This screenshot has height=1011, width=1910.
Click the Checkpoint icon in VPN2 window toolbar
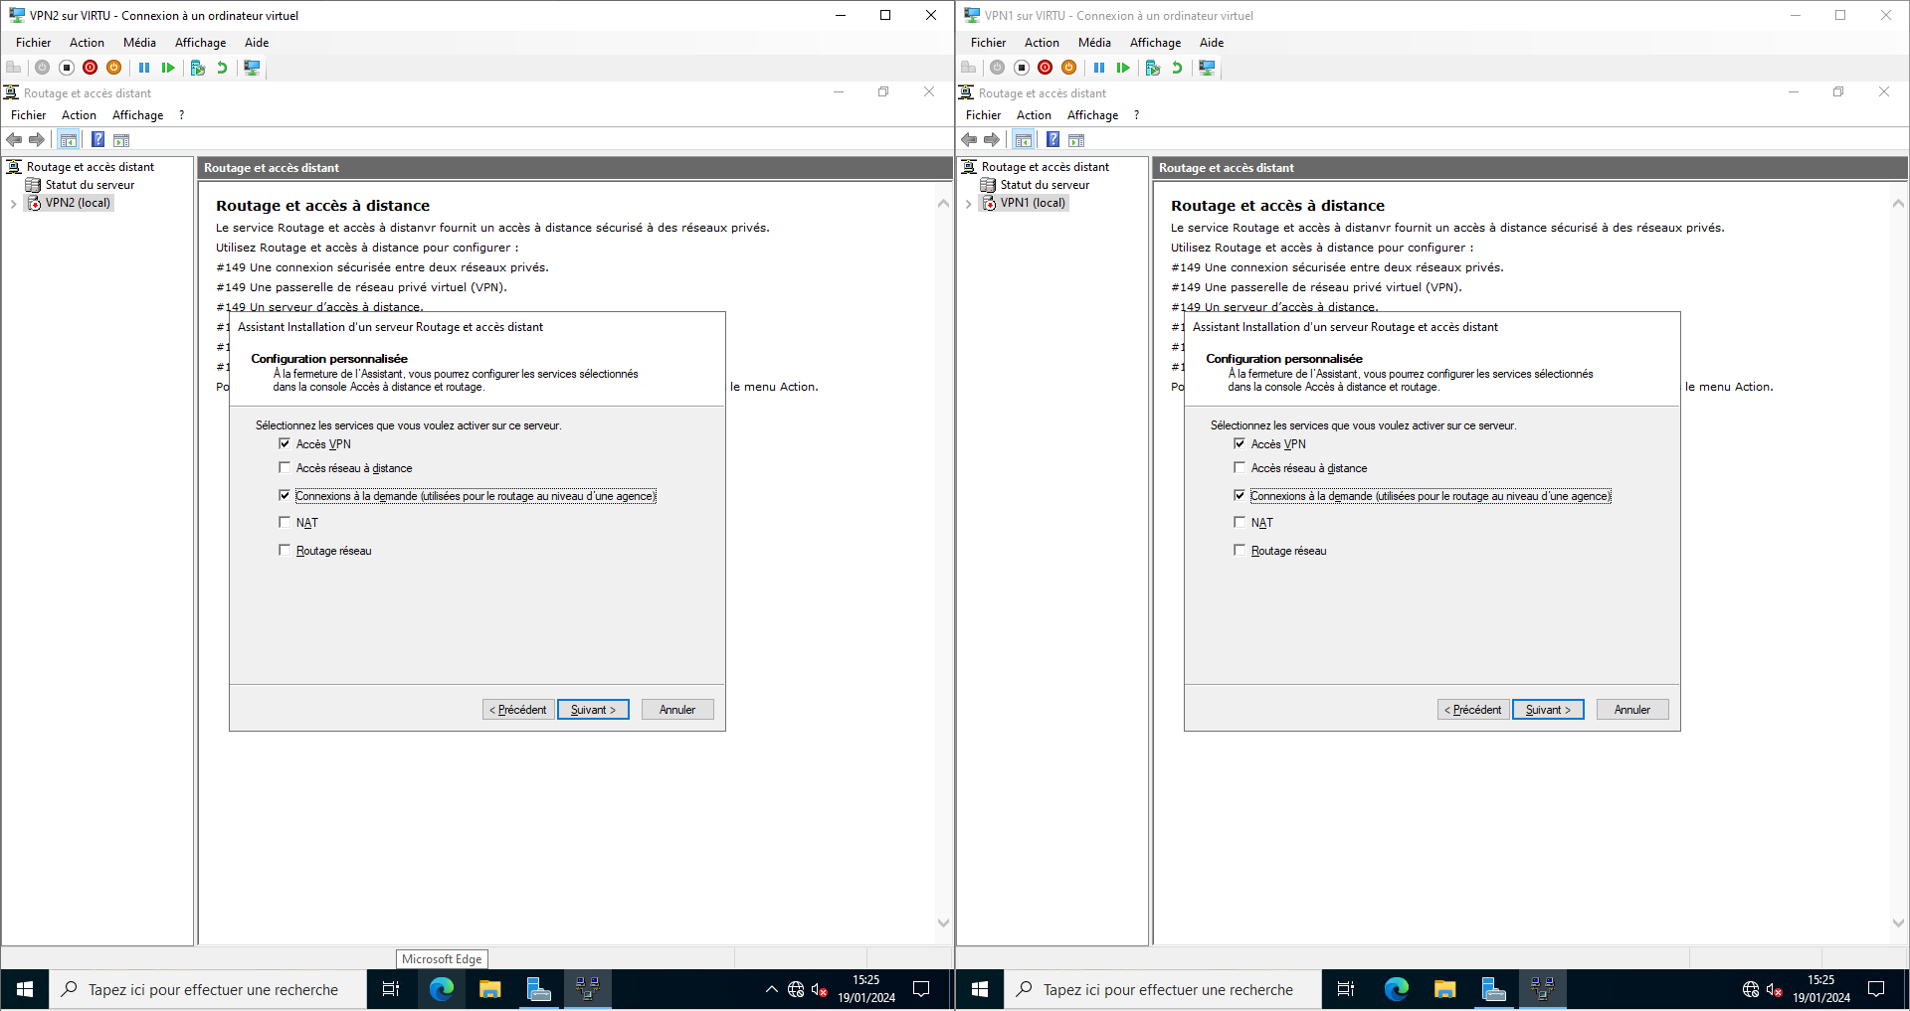click(x=198, y=68)
